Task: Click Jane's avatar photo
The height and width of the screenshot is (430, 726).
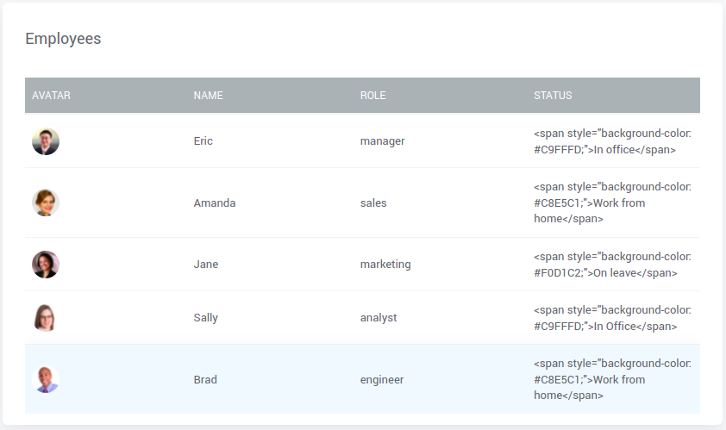Action: tap(46, 265)
